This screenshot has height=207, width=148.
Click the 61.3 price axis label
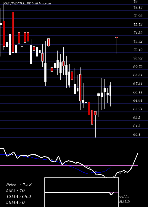(x=137, y=126)
